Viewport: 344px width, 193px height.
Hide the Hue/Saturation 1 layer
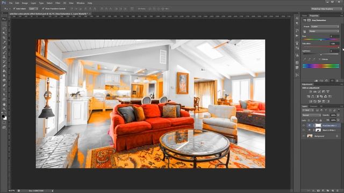pyautogui.click(x=303, y=125)
